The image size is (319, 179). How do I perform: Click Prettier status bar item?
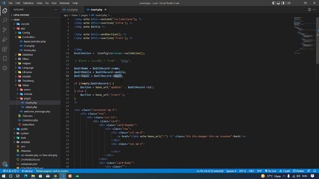click(x=299, y=171)
